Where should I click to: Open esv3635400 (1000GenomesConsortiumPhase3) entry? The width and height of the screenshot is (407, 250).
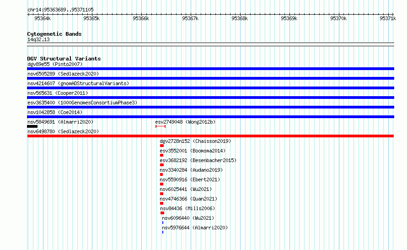click(82, 103)
